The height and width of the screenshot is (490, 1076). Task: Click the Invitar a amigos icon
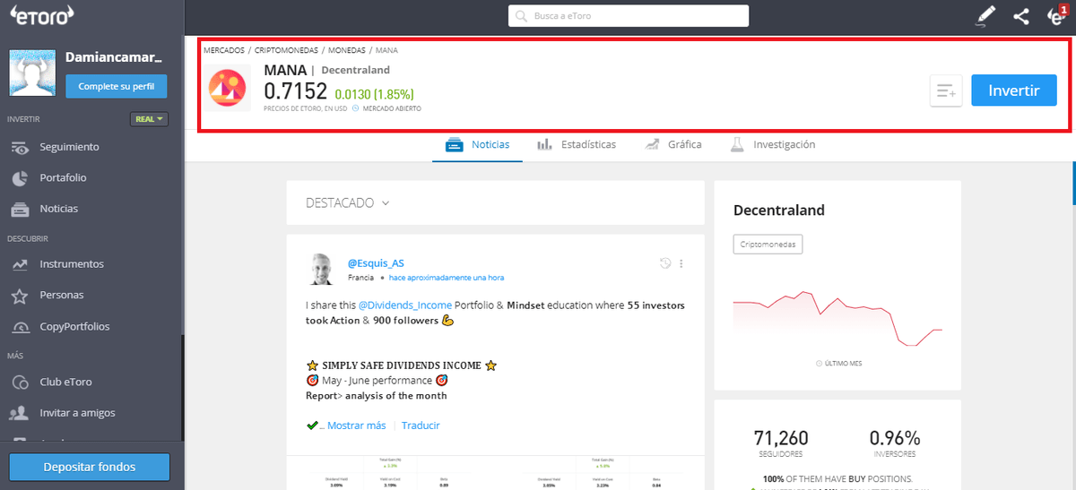(20, 413)
